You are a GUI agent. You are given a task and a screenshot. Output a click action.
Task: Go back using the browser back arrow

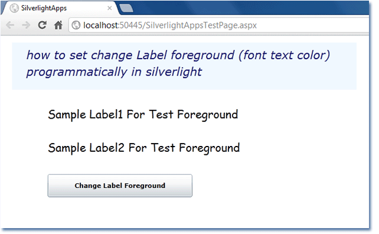[x=10, y=25]
